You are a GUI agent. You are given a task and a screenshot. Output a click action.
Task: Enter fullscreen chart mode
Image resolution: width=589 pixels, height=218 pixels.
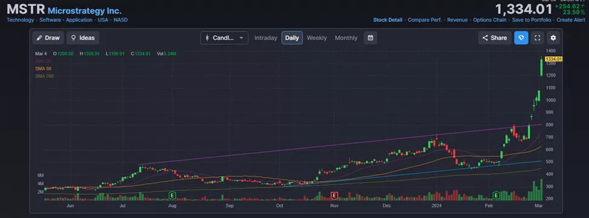[x=538, y=38]
